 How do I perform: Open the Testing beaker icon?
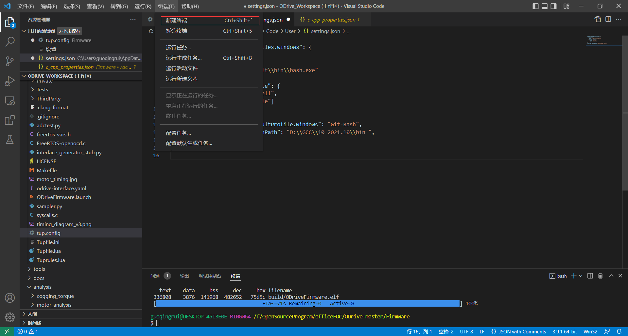[10, 140]
